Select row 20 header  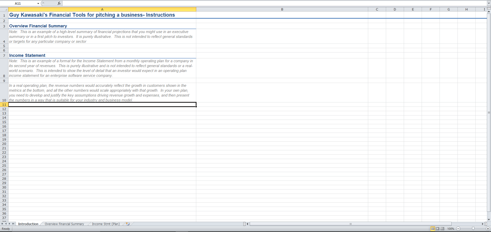(4, 144)
